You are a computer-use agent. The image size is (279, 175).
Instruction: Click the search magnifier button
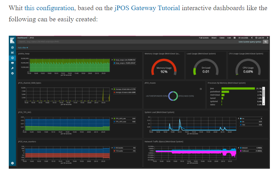point(266,42)
